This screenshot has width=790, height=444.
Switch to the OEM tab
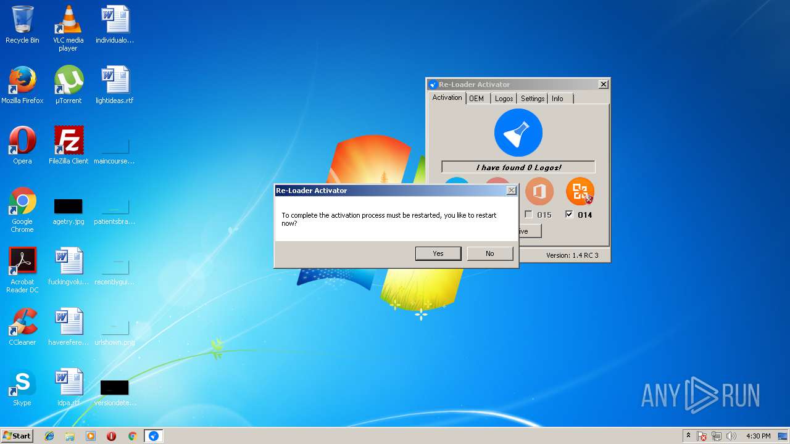point(476,99)
